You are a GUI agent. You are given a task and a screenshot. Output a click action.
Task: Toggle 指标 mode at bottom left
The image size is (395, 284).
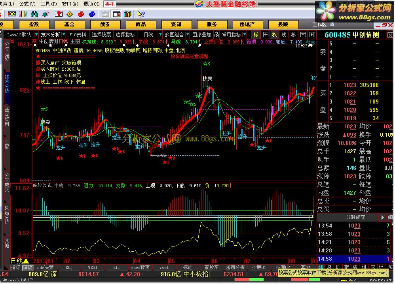tap(16, 267)
